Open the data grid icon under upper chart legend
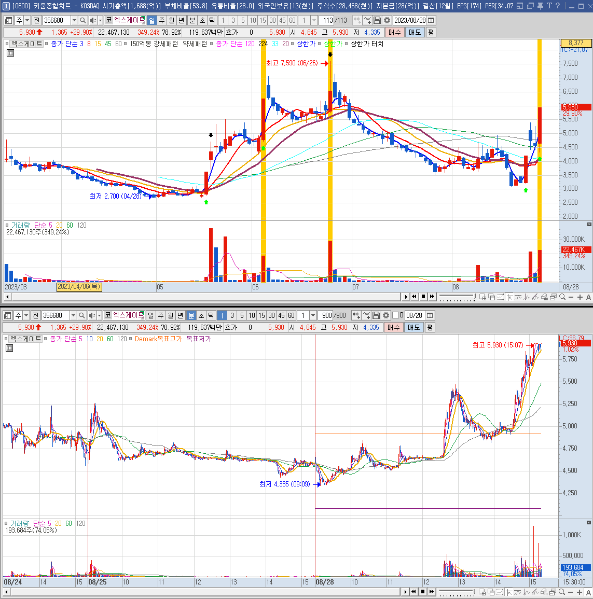593x599 pixels. click(10, 53)
